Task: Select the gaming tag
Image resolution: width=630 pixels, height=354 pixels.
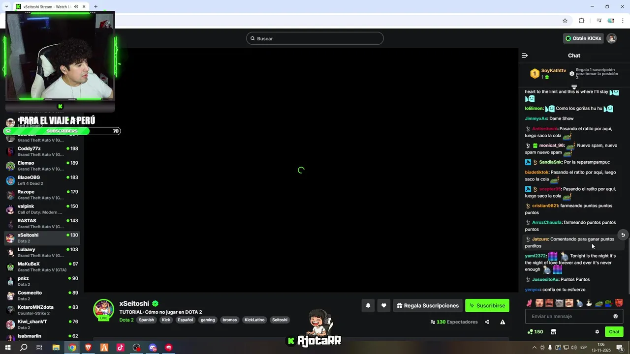Action: click(x=208, y=320)
